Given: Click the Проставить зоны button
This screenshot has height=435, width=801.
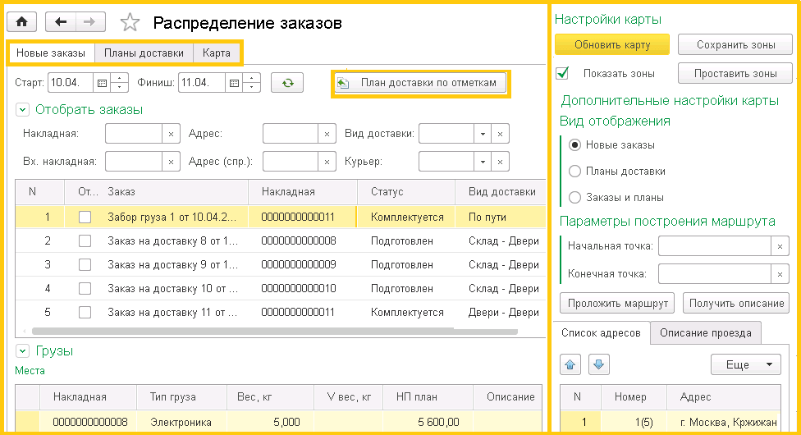Looking at the screenshot, I should click(x=735, y=74).
